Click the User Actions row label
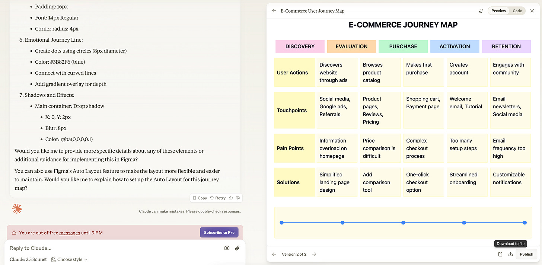 [x=295, y=73]
